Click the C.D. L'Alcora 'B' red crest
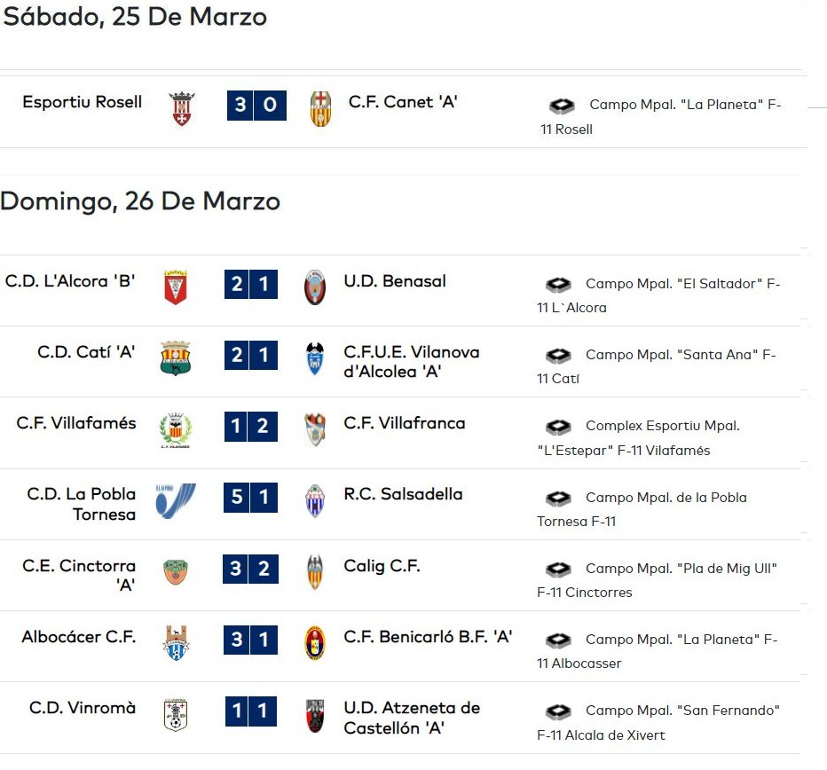The image size is (827, 770). tap(176, 287)
